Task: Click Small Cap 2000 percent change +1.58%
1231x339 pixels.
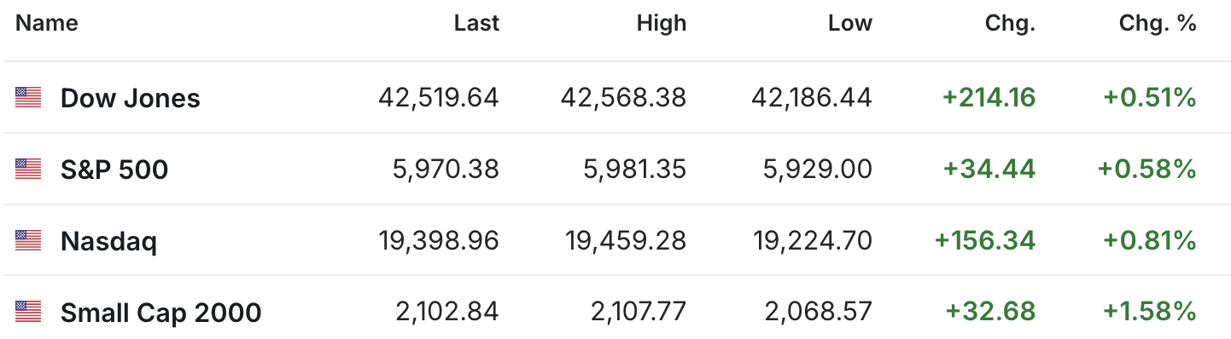Action: pyautogui.click(x=1150, y=313)
